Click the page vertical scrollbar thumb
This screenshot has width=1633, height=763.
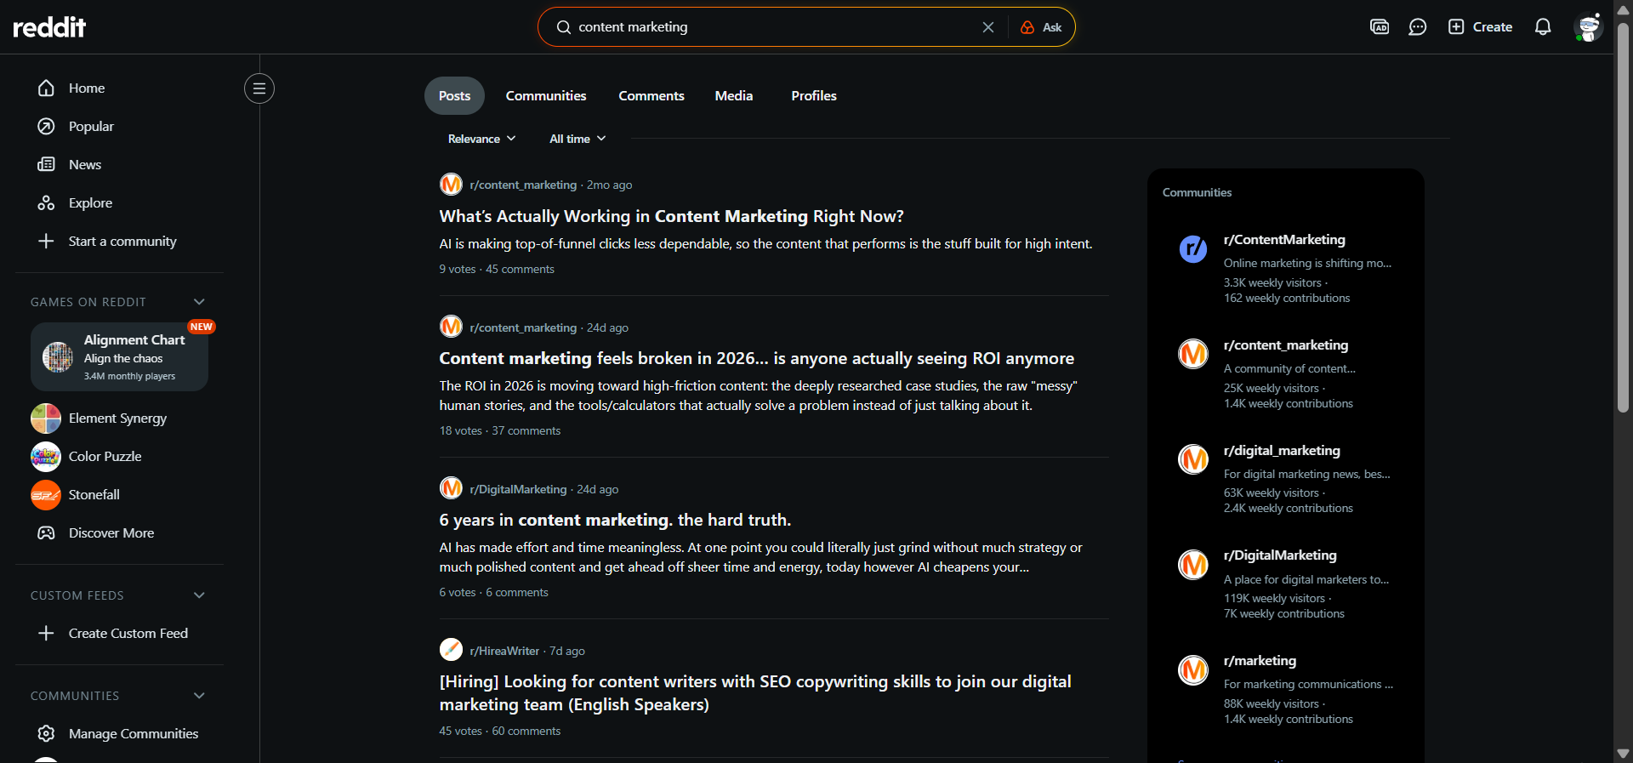[1623, 217]
